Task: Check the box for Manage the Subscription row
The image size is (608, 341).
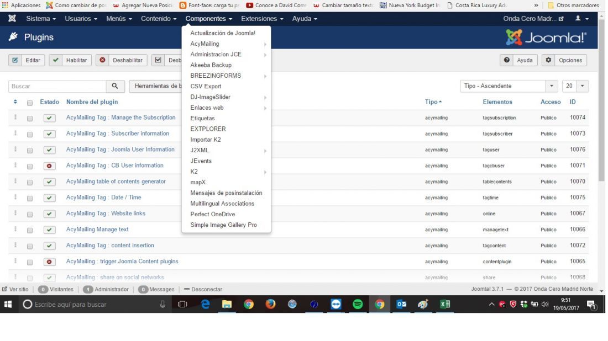Action: pyautogui.click(x=30, y=119)
